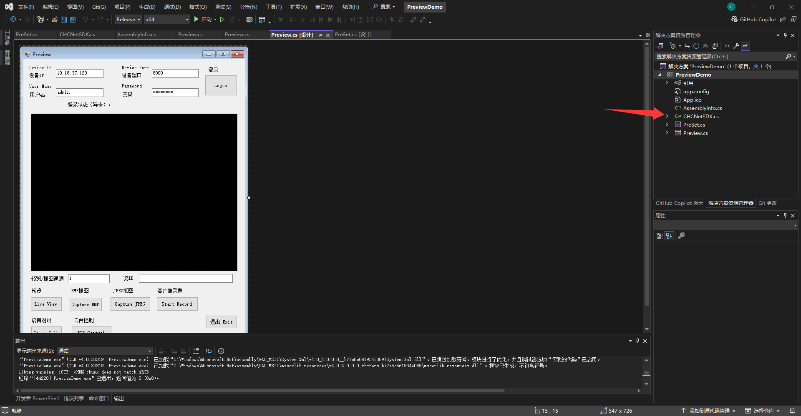
Task: Click the Login button on the form
Action: [x=221, y=85]
